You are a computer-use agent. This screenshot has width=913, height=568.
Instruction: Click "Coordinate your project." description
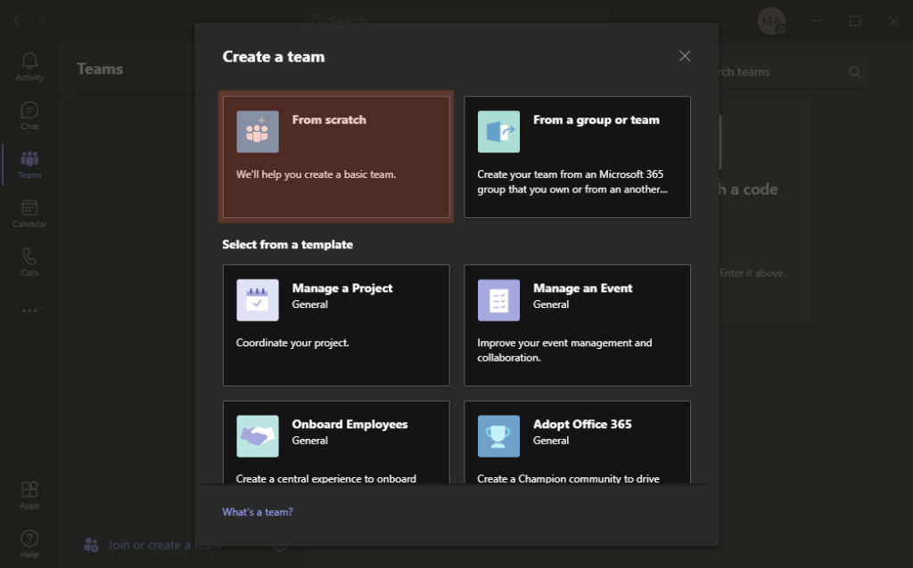(x=292, y=343)
